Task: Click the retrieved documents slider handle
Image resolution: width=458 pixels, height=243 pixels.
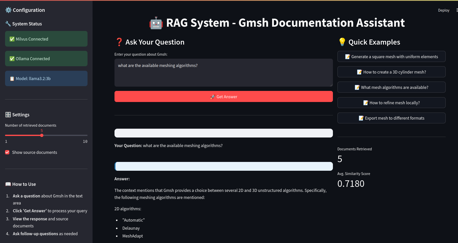Action: [42, 135]
